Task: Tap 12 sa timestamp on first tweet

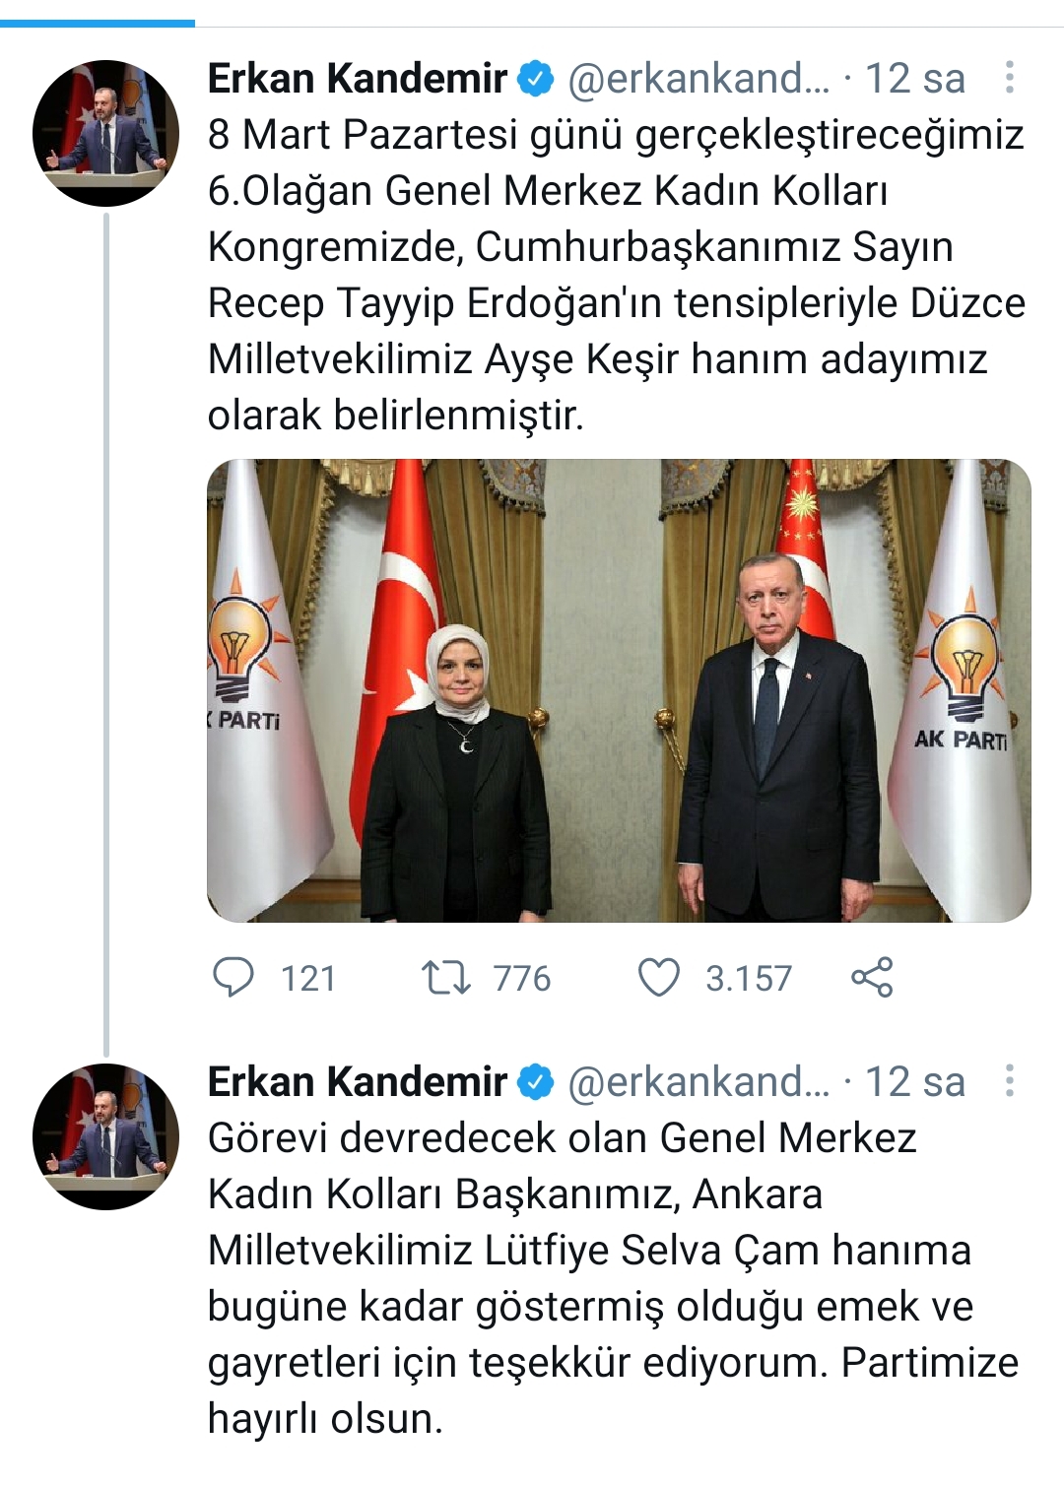Action: 915,79
